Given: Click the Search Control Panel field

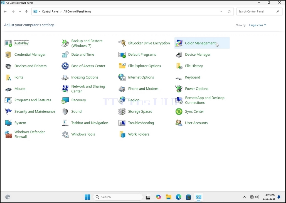Looking at the screenshot, I should point(259,11).
